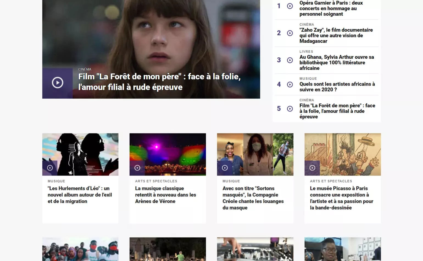Click the ARTS ET SPECTACLES label on the Picasso card
This screenshot has width=423, height=261.
coord(331,181)
